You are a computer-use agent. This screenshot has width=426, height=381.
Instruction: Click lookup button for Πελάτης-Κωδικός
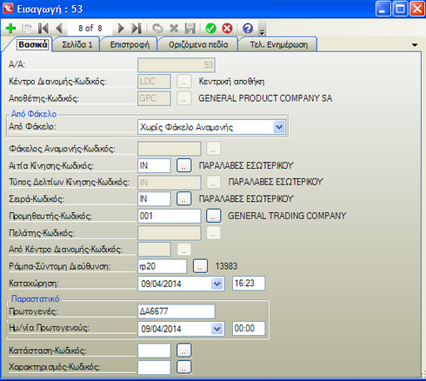(x=213, y=233)
